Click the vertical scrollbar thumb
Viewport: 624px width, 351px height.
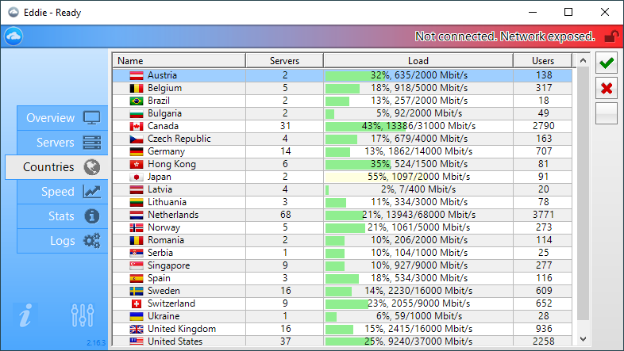(x=583, y=193)
